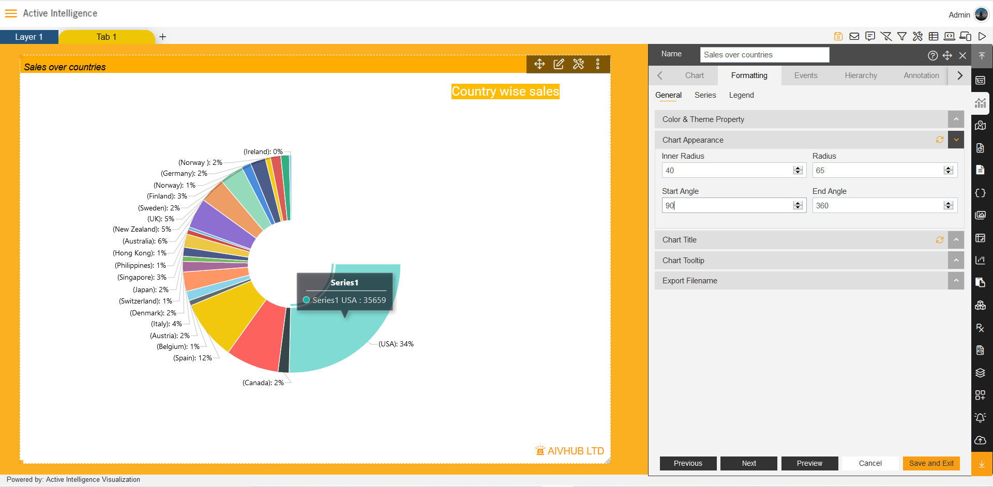This screenshot has height=487, width=993.
Task: Click the alert bell icon in sidebar
Action: (980, 417)
